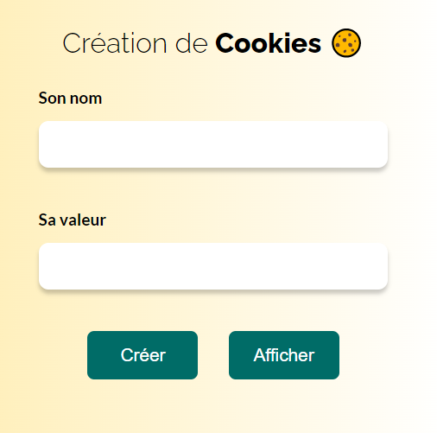The image size is (437, 433).
Task: Click the Création de Cookies heading
Action: [212, 43]
